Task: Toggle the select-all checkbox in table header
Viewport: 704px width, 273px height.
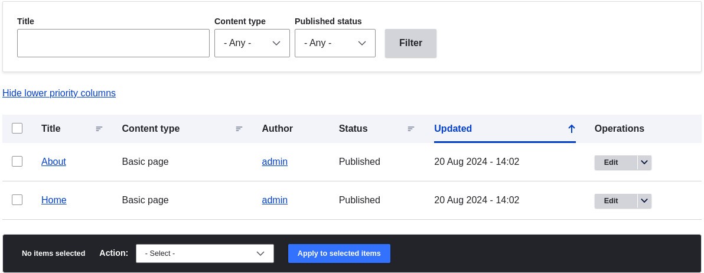Action: [17, 128]
